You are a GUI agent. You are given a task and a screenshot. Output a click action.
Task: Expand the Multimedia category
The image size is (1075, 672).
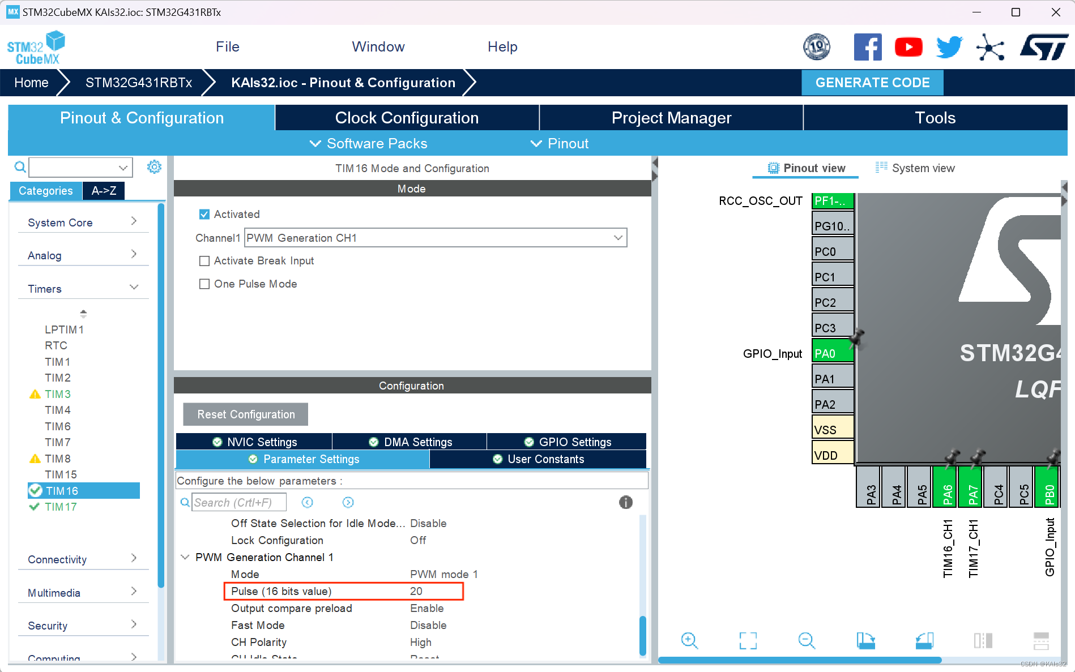83,592
